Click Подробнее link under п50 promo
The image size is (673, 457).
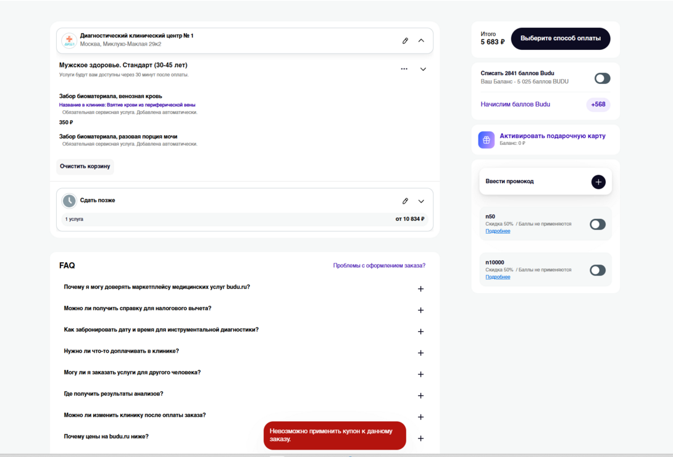coord(498,231)
